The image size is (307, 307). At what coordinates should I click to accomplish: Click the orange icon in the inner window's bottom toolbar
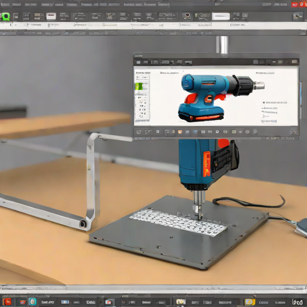coord(180,132)
